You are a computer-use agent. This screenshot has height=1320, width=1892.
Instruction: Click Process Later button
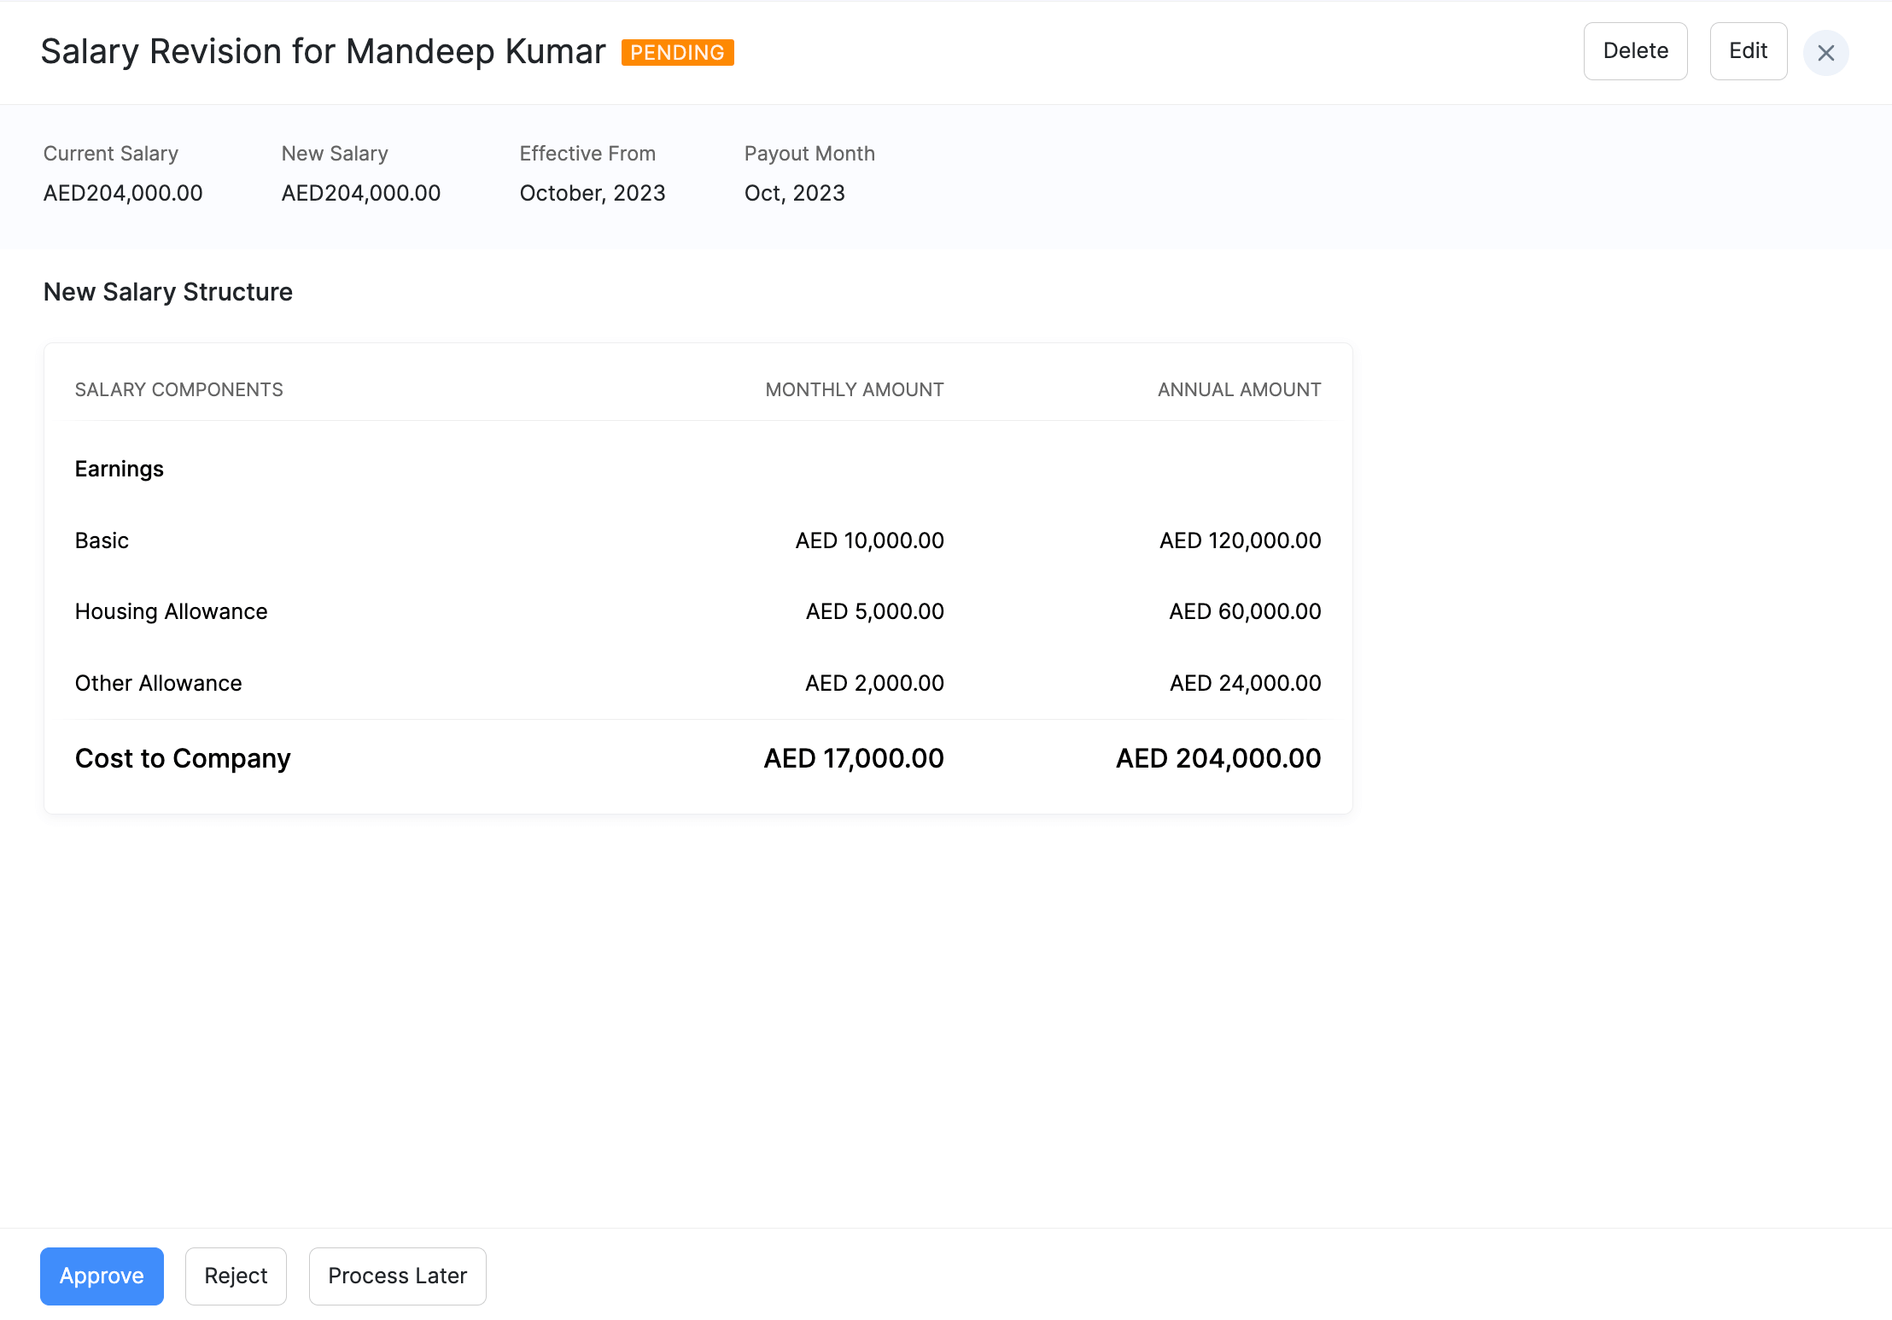click(397, 1276)
